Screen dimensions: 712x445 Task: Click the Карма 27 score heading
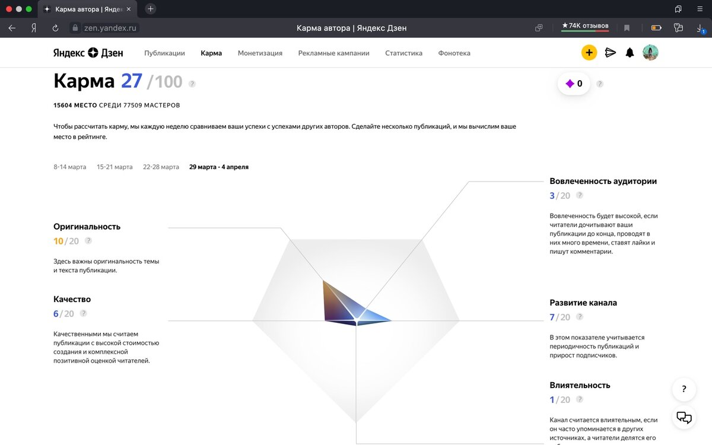tap(117, 81)
